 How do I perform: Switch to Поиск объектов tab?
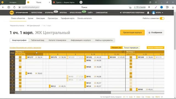point(18,18)
